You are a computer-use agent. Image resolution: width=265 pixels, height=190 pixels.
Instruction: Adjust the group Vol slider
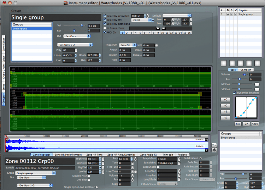(x=82, y=25)
